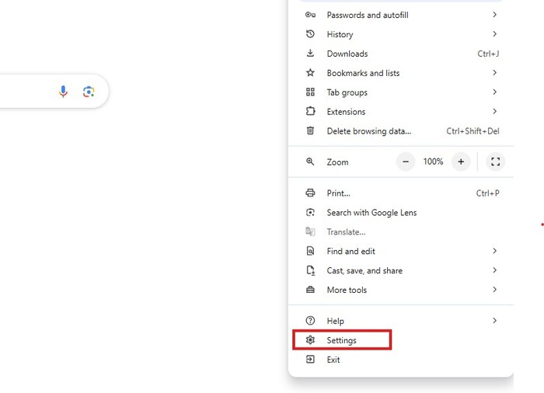
Task: Click the Downloads arrow icon
Action: coord(310,53)
